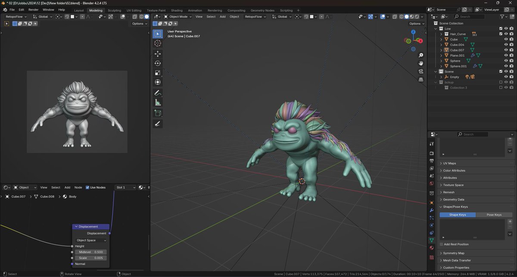Click the Pose Keys button
The image size is (517, 277).
pyautogui.click(x=494, y=215)
